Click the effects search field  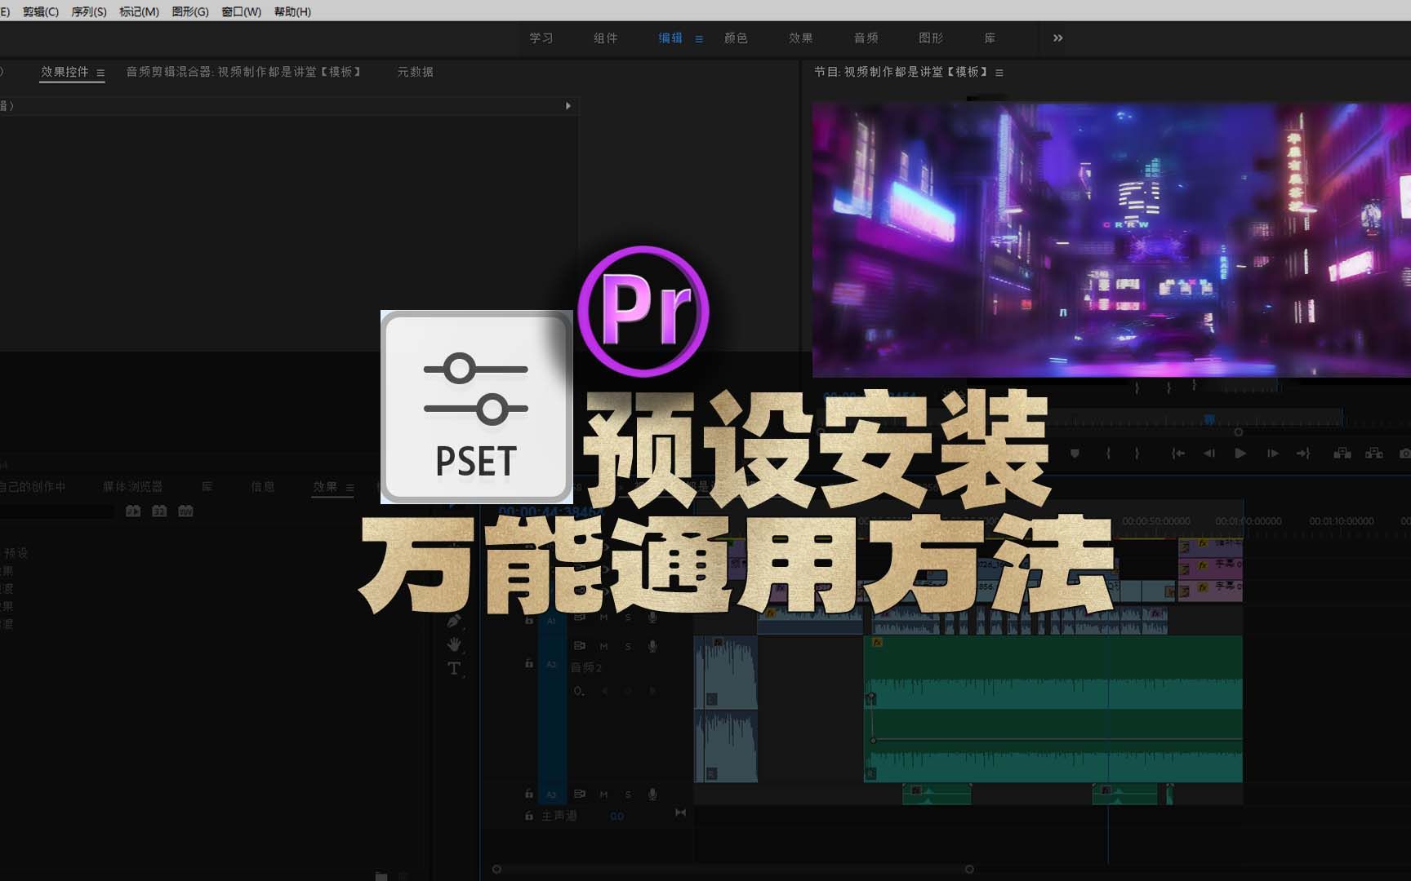57,511
